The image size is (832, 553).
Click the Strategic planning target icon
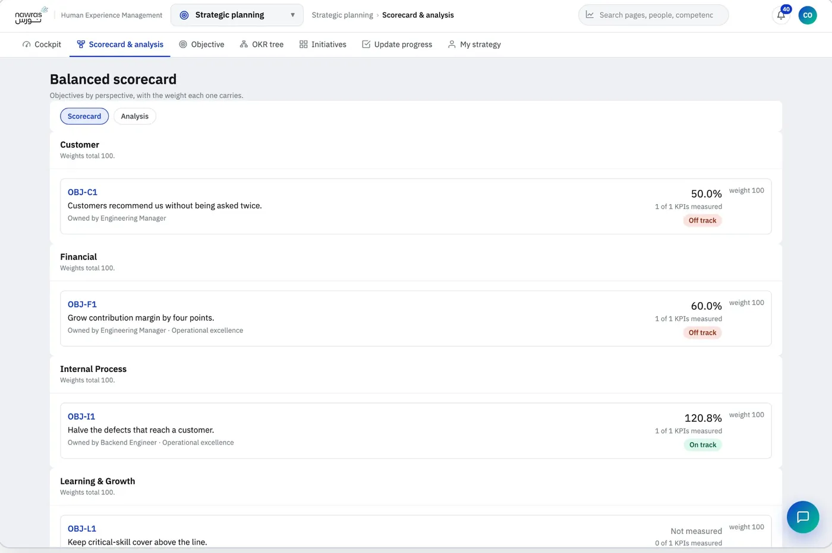tap(184, 15)
